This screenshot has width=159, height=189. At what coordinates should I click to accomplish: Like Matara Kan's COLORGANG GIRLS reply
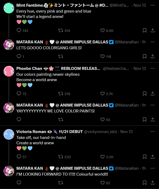102,56
